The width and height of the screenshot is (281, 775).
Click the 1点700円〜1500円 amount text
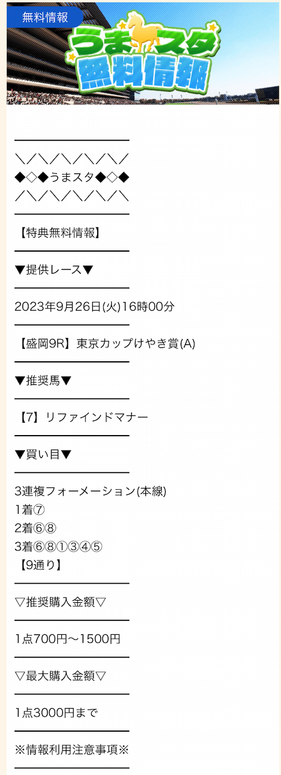[67, 639]
